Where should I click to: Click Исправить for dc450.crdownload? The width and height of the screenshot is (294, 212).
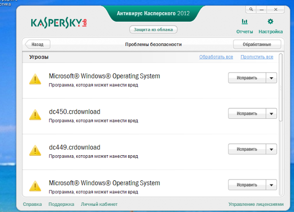(247, 114)
